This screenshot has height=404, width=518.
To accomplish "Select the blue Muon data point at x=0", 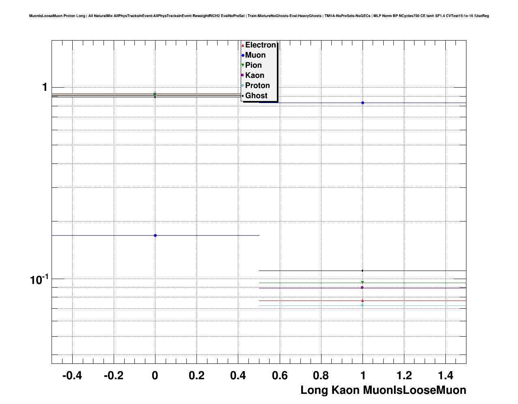I will tap(155, 235).
